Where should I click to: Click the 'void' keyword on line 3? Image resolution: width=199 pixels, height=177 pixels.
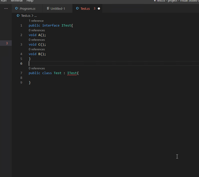point(32,45)
